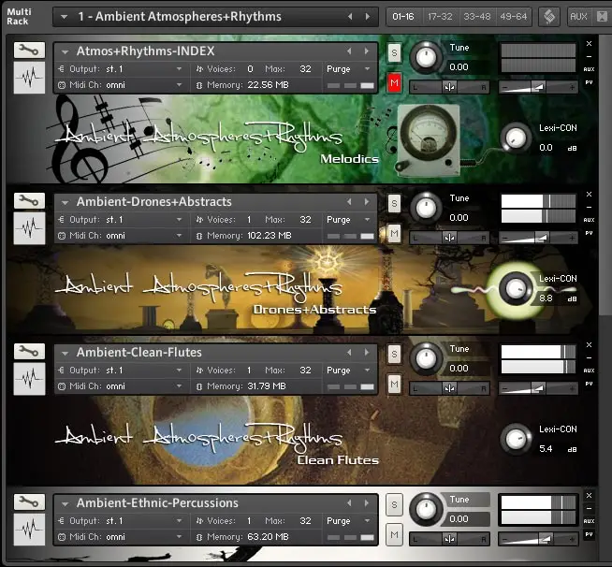612x567 pixels.
Task: Adjust volume slider of Atmos+Rhythms-INDEX
Action: 538,87
